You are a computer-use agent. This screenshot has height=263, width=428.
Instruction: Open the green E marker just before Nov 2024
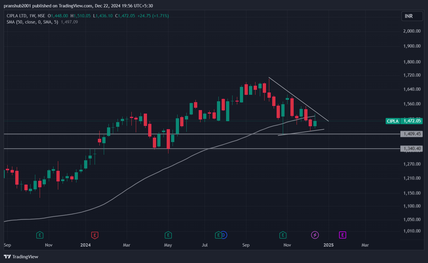[x=283, y=235]
